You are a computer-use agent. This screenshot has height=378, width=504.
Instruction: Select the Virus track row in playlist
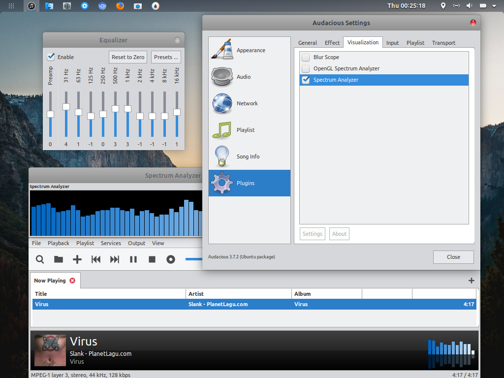coord(254,304)
